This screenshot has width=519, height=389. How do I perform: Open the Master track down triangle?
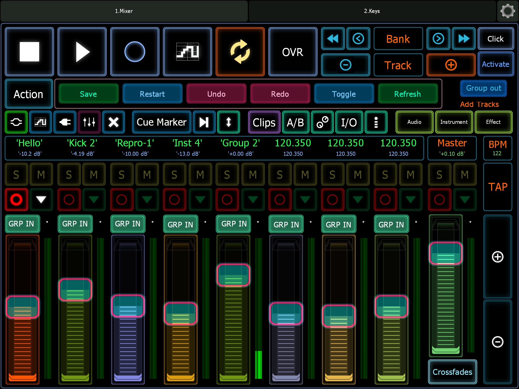pos(465,200)
